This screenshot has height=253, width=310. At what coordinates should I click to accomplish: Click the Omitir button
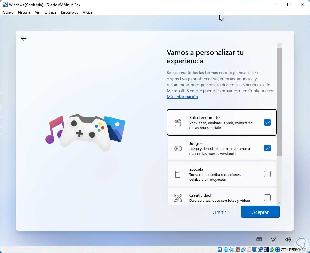click(219, 212)
